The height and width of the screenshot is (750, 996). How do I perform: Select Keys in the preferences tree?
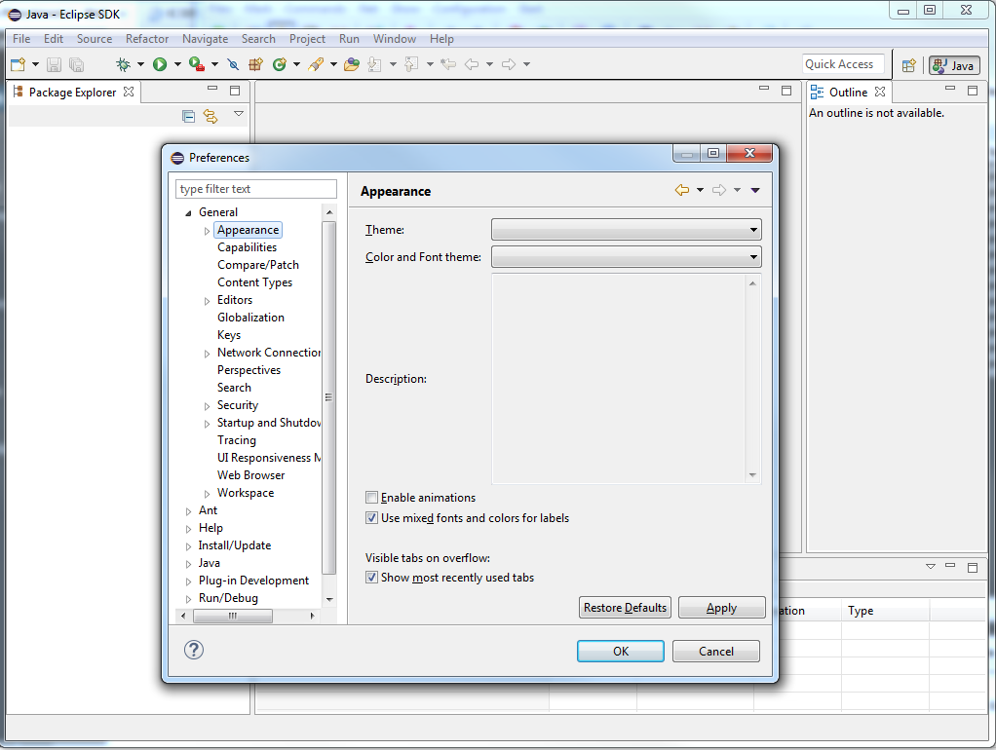point(229,335)
